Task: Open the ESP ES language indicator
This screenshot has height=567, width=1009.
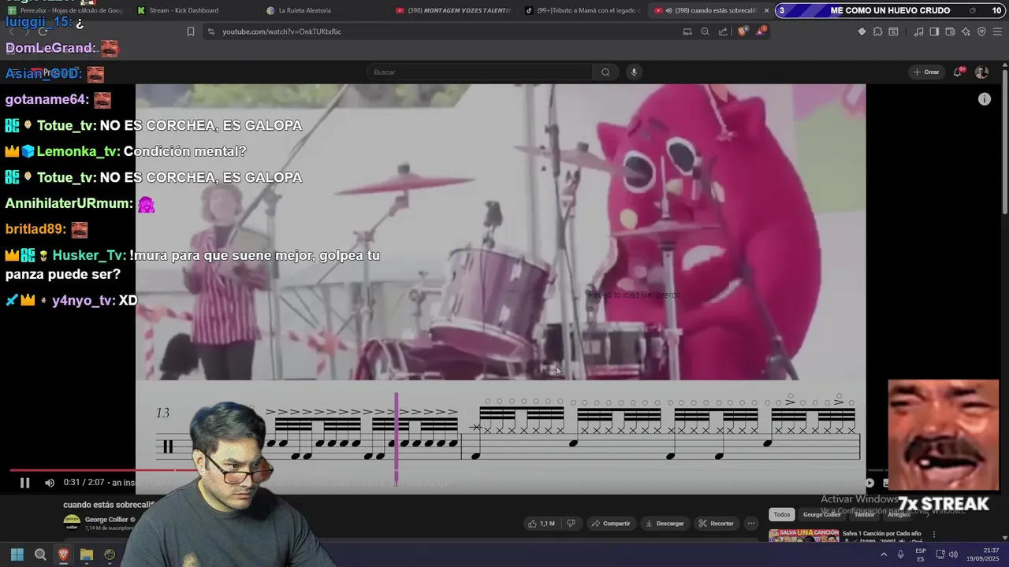Action: coord(921,554)
